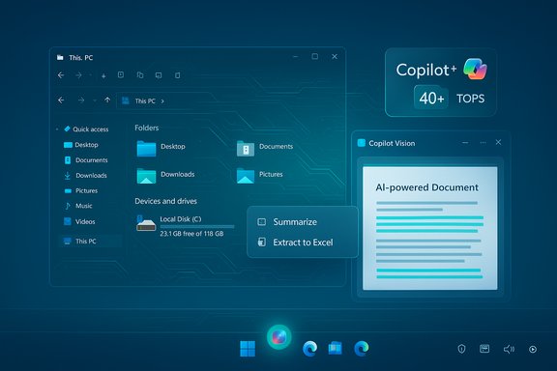Launch the glowing Copilot taskbar button
The width and height of the screenshot is (557, 371).
[x=279, y=337]
